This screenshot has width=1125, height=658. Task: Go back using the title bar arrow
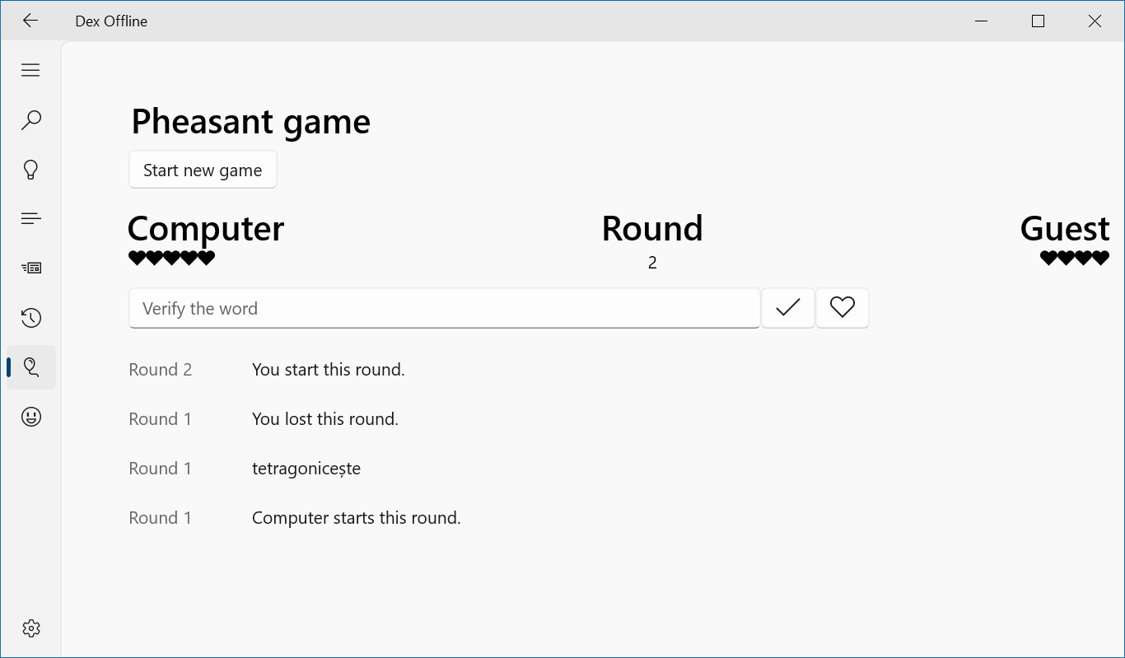(30, 21)
